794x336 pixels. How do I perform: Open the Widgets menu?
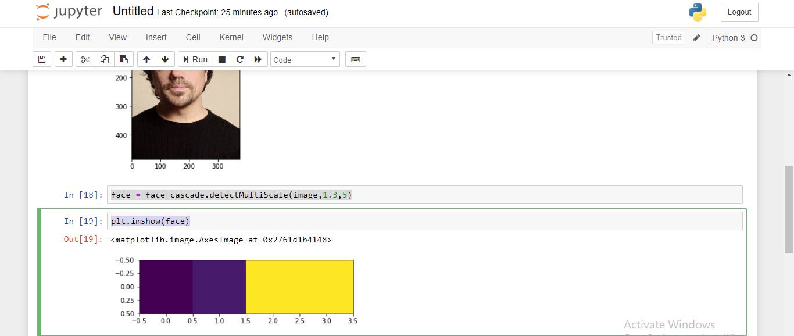tap(277, 37)
